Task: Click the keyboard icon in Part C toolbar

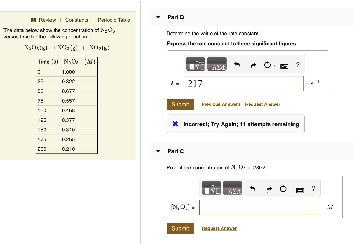Action: tap(299, 190)
